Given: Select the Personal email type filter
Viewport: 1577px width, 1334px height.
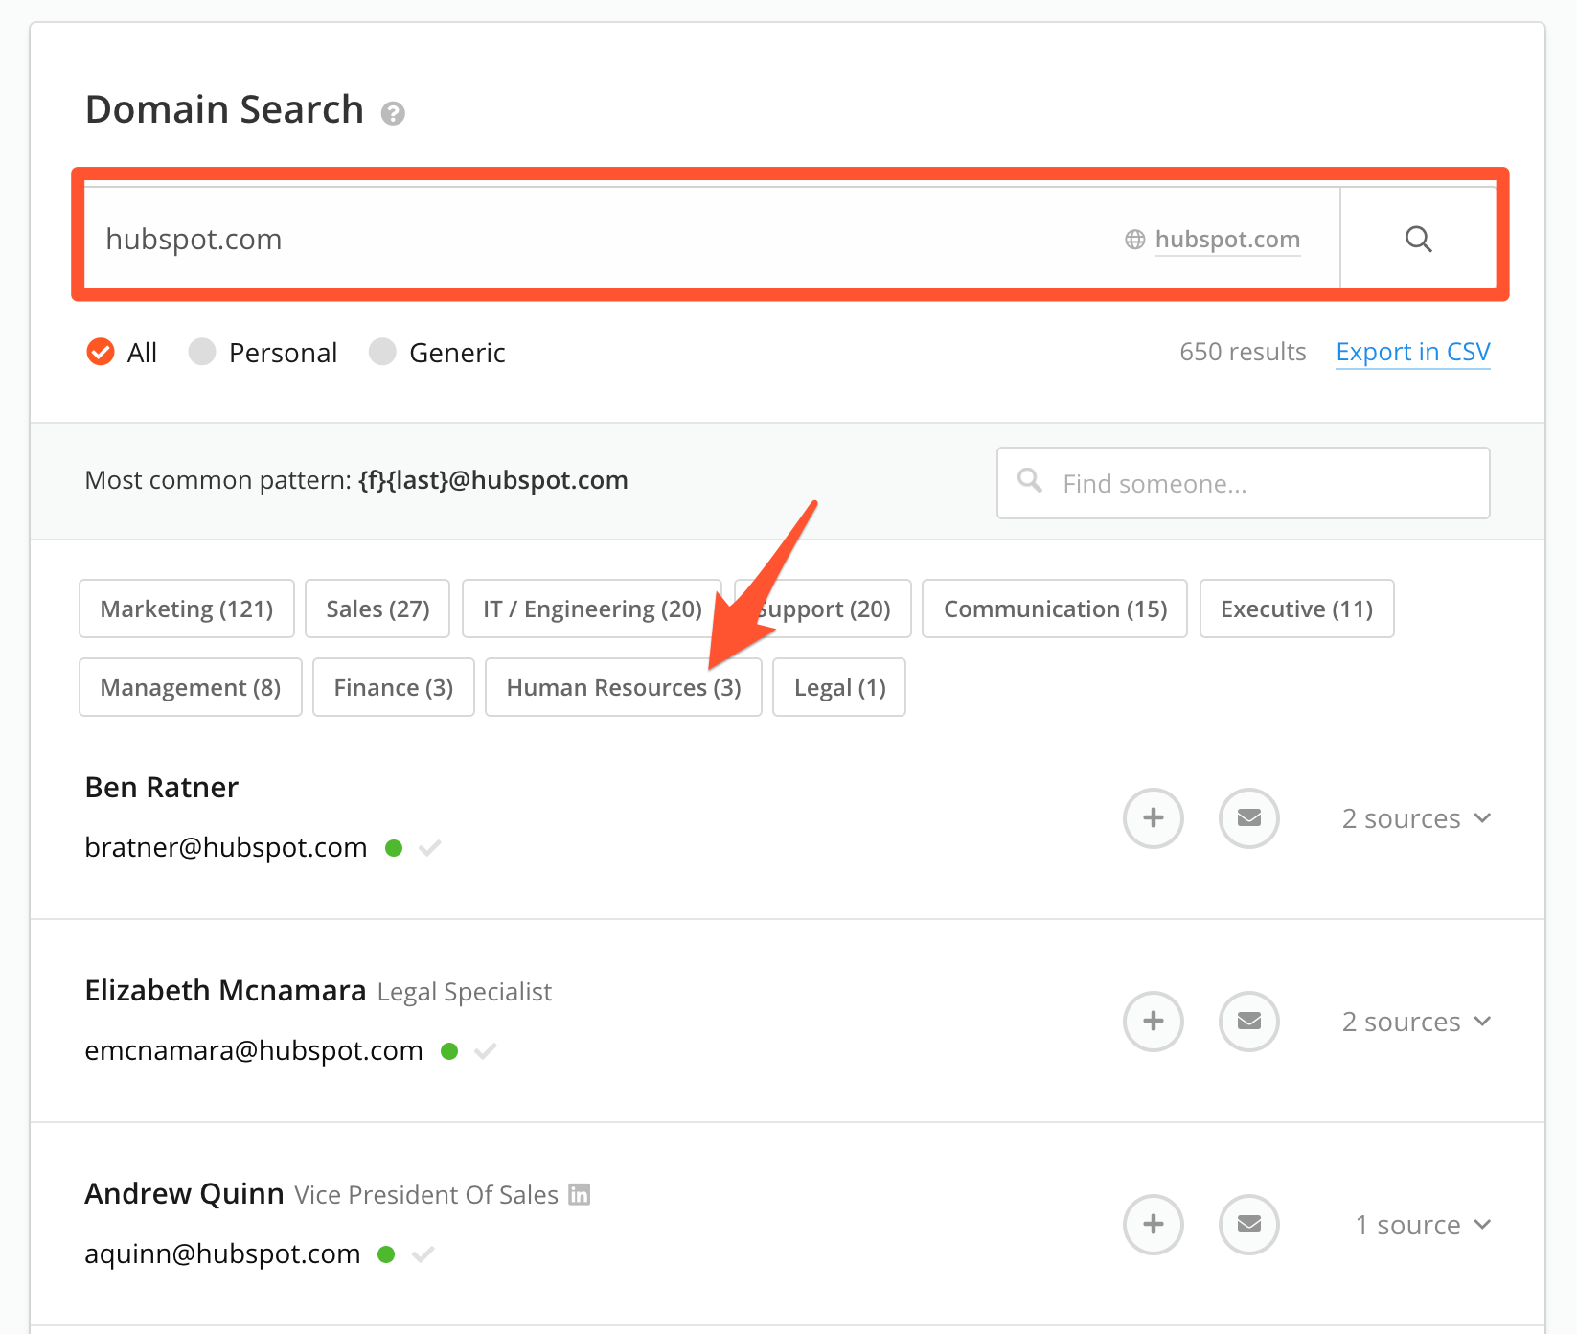Looking at the screenshot, I should click(x=263, y=353).
